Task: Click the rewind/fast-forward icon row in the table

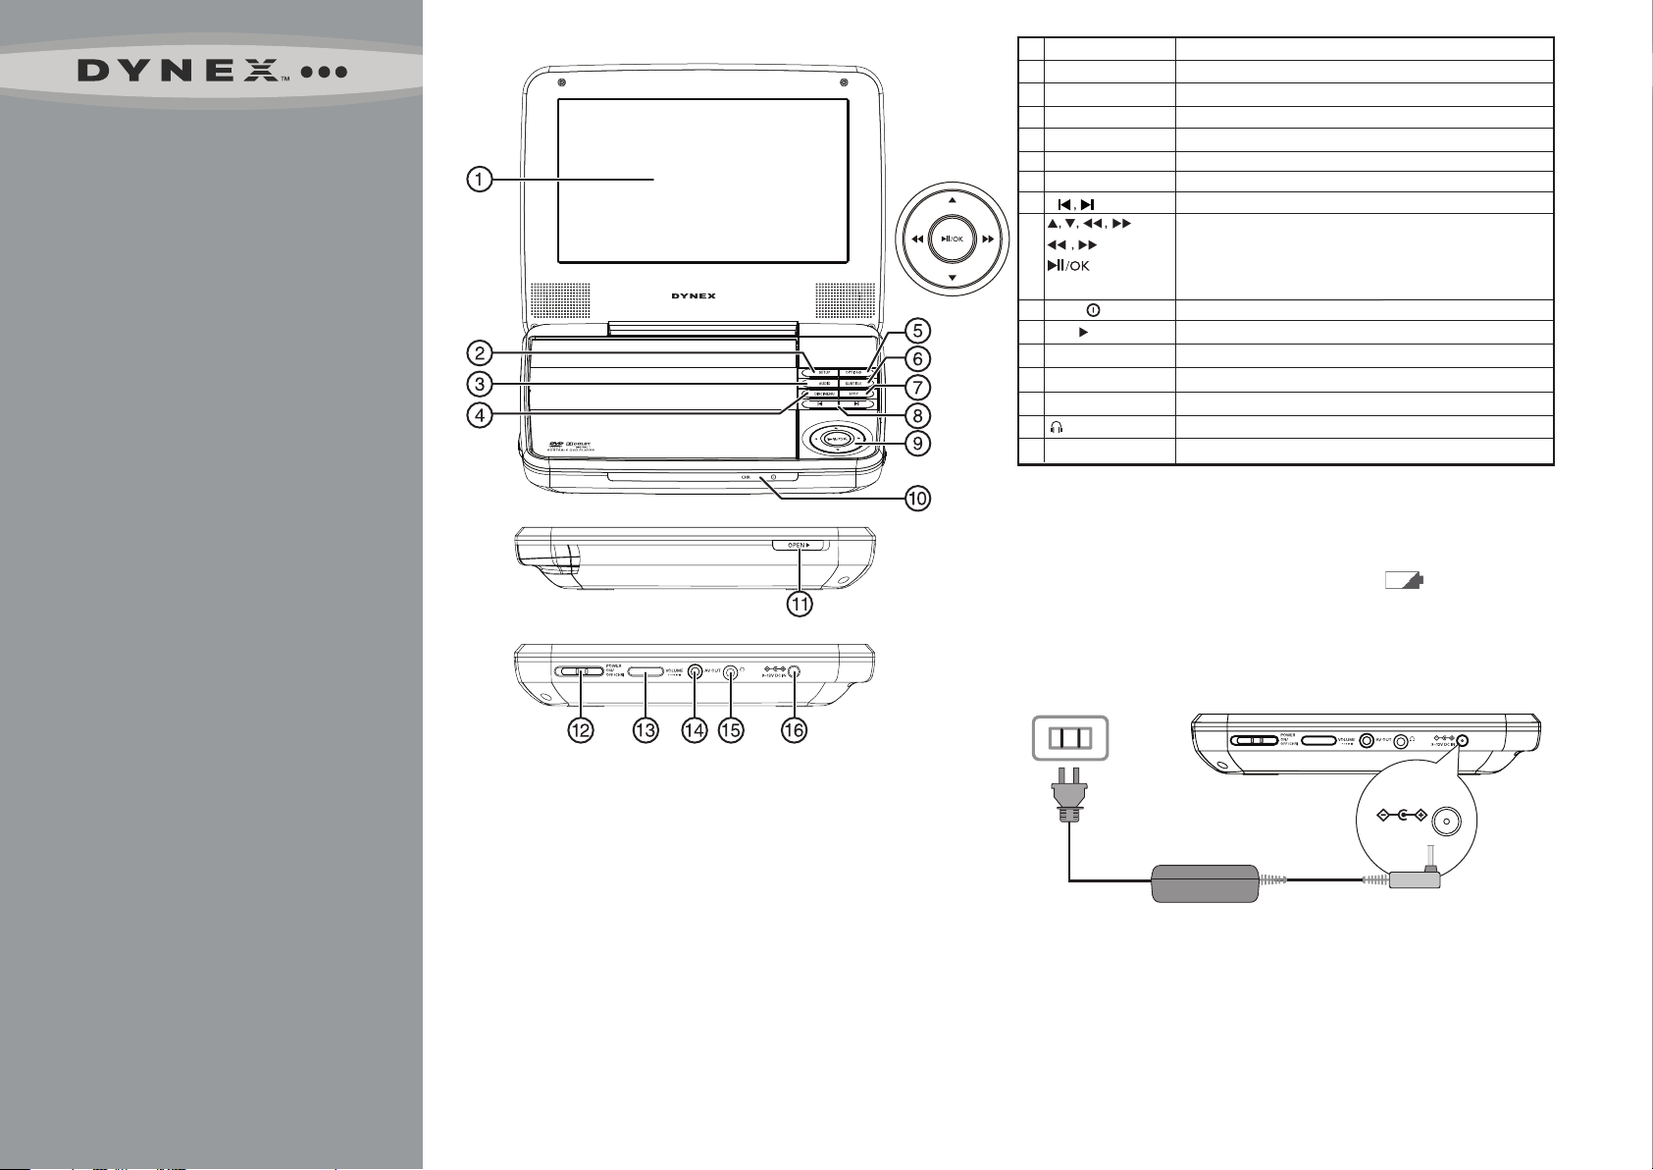Action: (1072, 245)
